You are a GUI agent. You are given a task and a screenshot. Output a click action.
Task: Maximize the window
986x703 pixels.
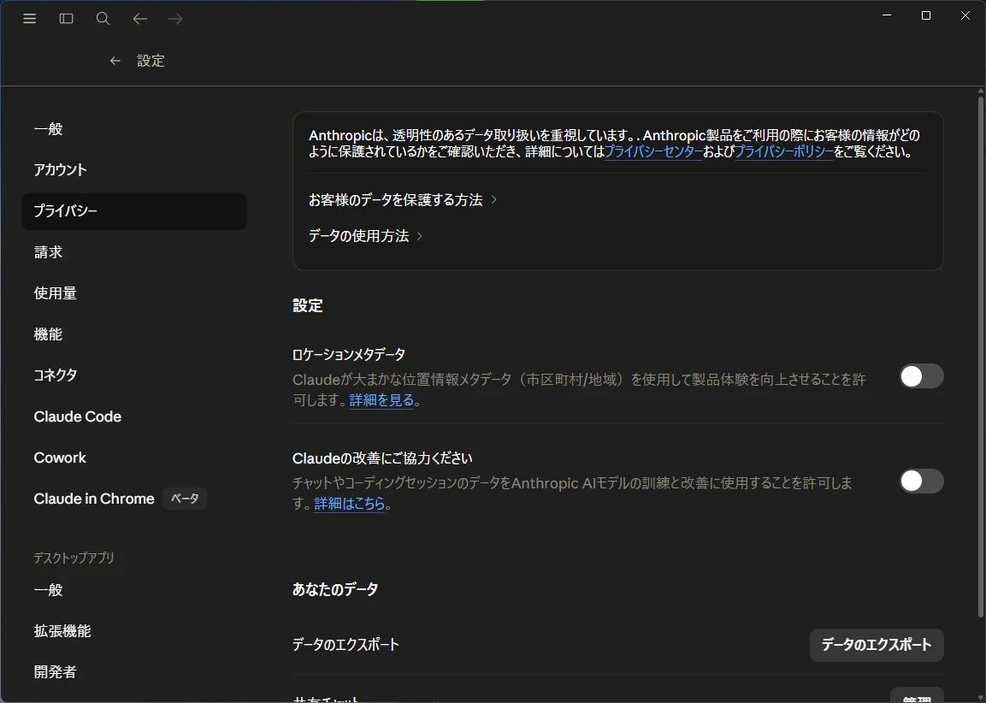[x=925, y=15]
